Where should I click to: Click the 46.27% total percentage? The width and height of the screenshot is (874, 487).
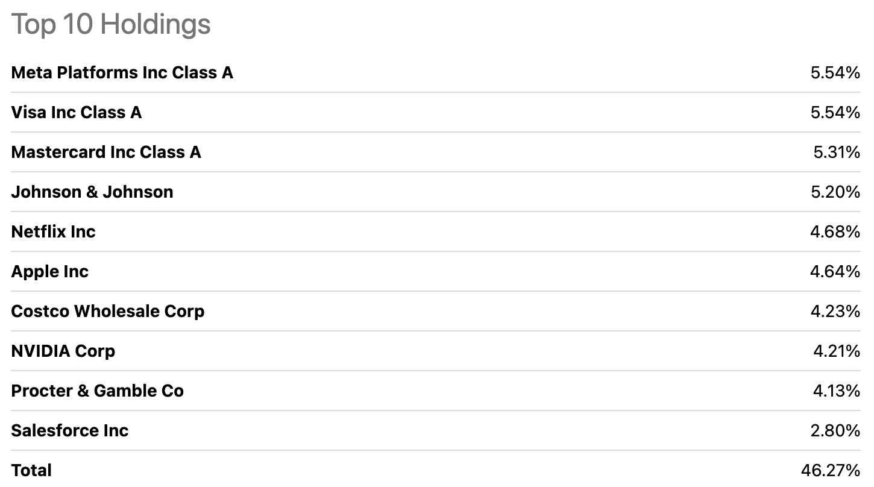point(830,470)
